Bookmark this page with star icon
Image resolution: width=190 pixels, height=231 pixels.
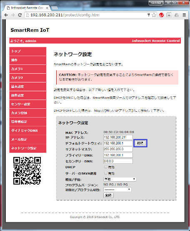pyautogui.click(x=154, y=15)
